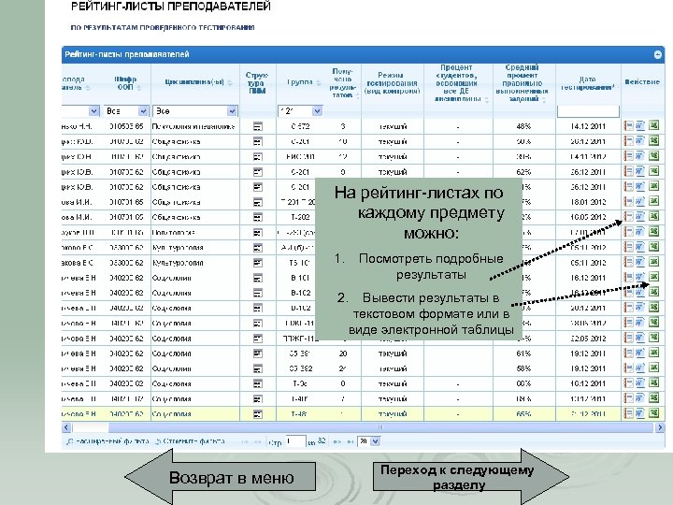Viewport: 673px width, 505px height.
Task: Open the PIM structure icon in the С-572 row
Action: pos(258,126)
